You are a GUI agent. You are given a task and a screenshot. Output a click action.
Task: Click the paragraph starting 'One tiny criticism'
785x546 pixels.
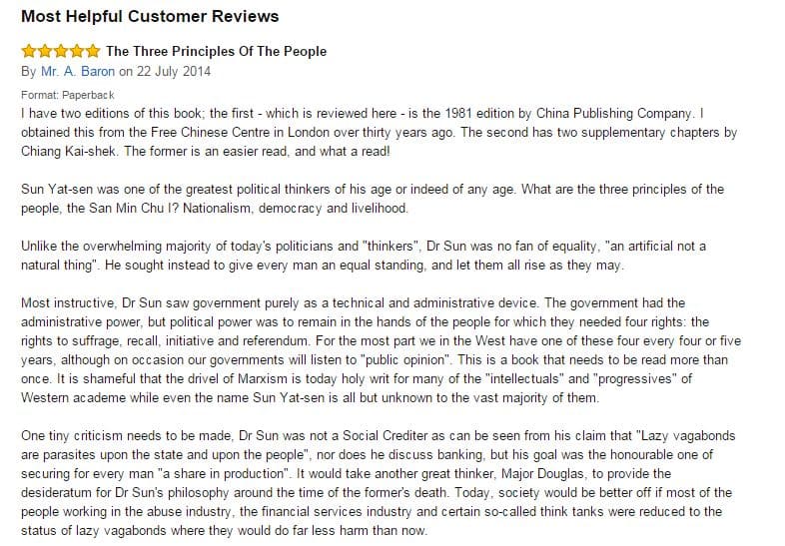pyautogui.click(x=378, y=483)
